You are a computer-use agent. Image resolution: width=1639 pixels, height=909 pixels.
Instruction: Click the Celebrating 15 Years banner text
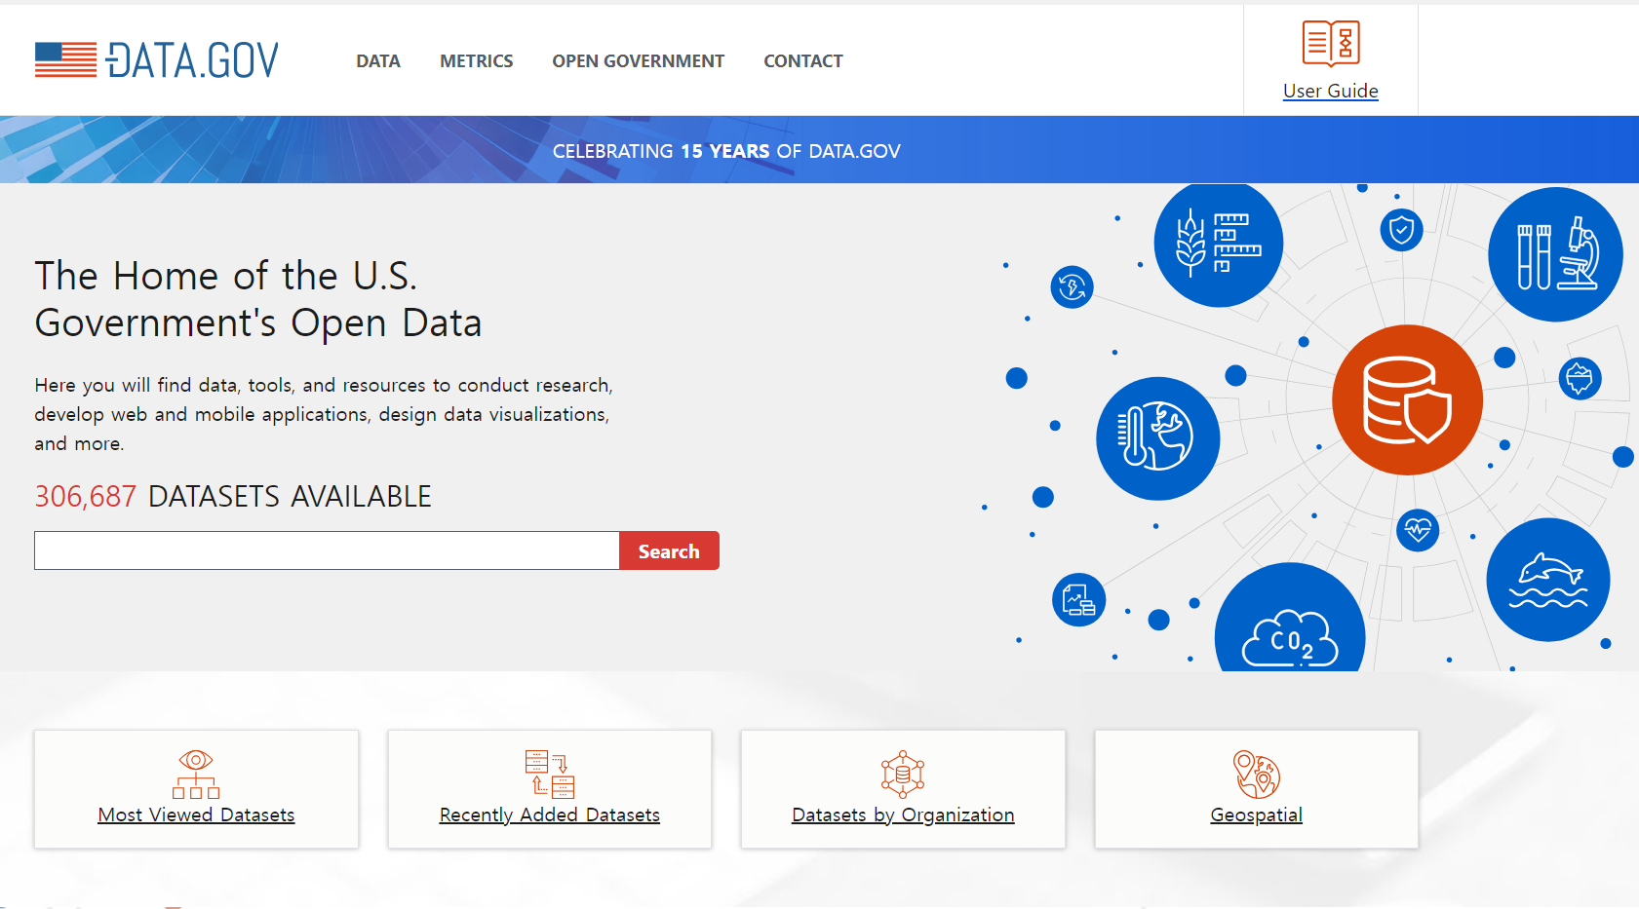(x=726, y=151)
